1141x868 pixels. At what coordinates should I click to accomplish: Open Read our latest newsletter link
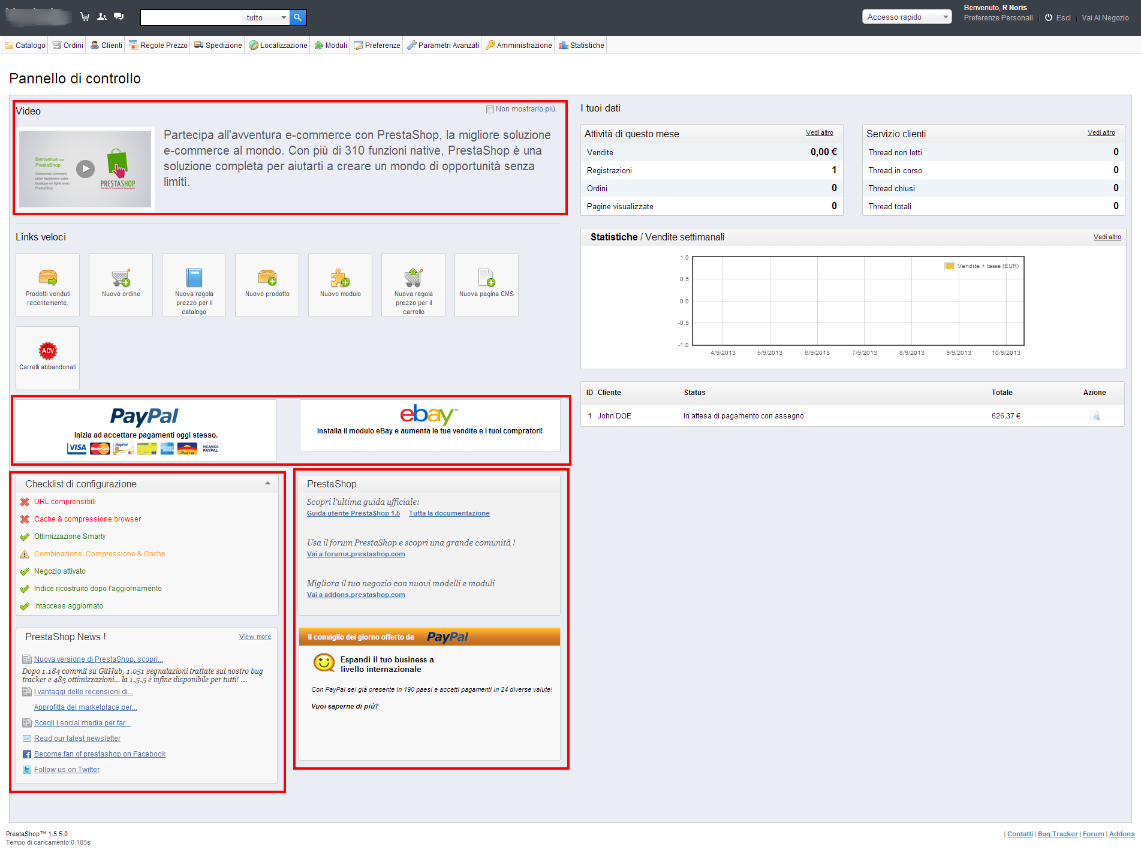(77, 739)
